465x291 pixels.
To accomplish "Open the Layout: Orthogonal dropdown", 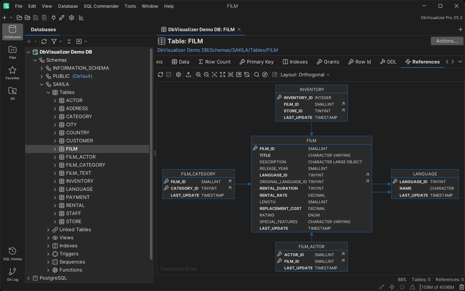I will coord(305,74).
